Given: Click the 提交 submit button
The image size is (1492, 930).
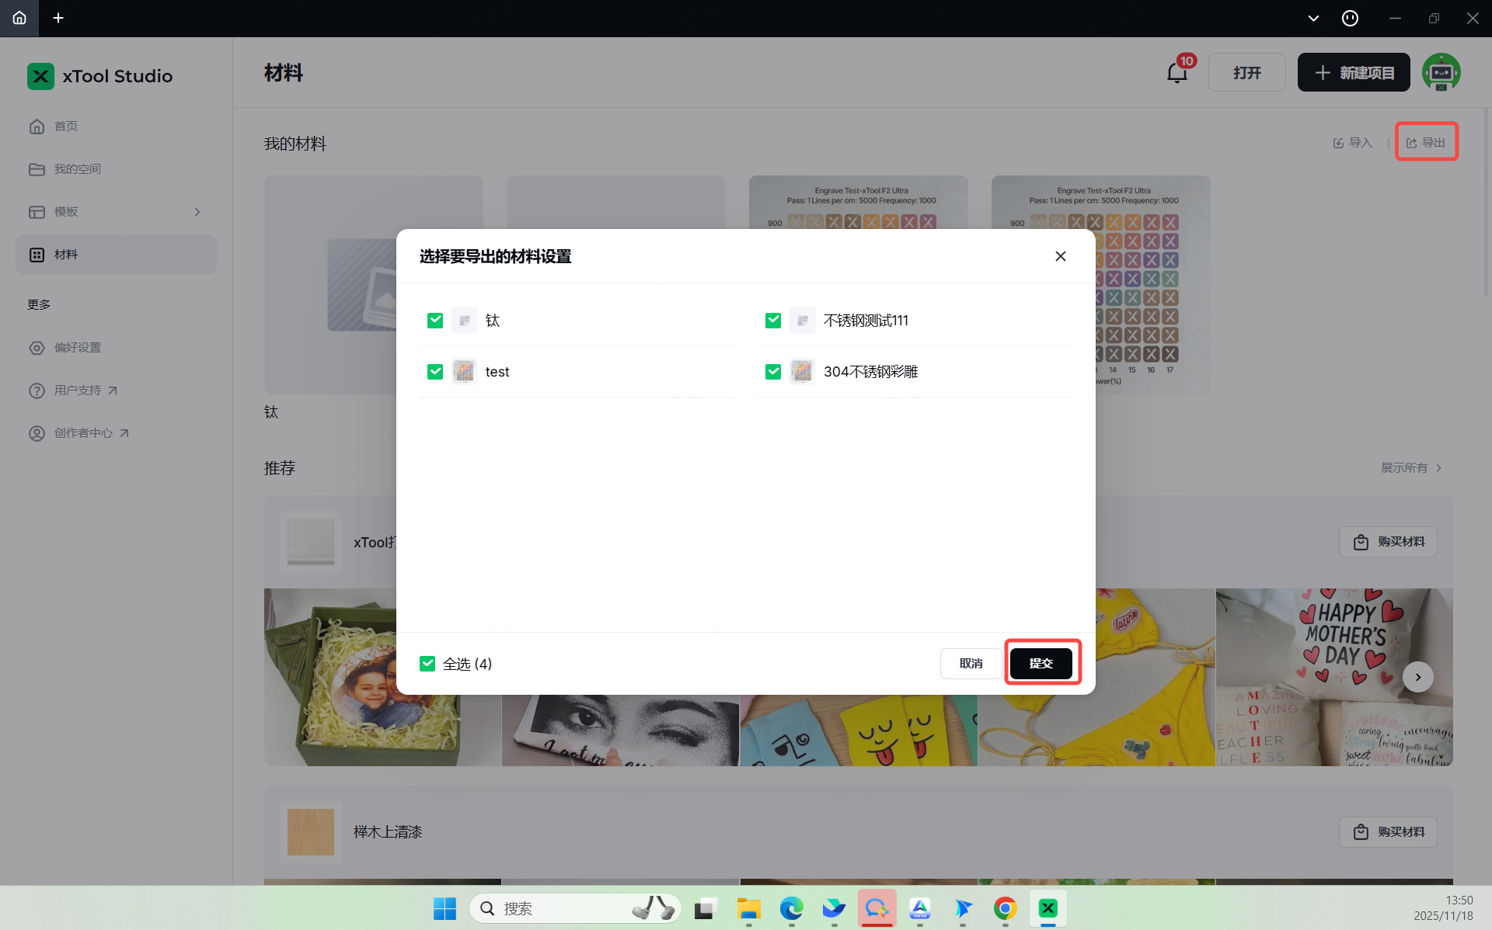Looking at the screenshot, I should pyautogui.click(x=1041, y=664).
